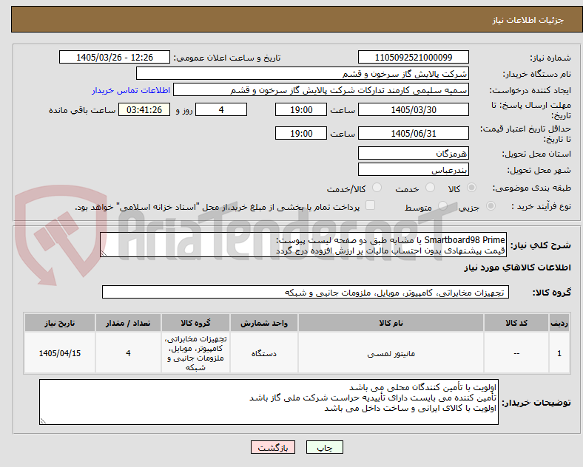The width and height of the screenshot is (583, 467).
Task: Click the need number field 1105092521000099
Action: [x=414, y=57]
